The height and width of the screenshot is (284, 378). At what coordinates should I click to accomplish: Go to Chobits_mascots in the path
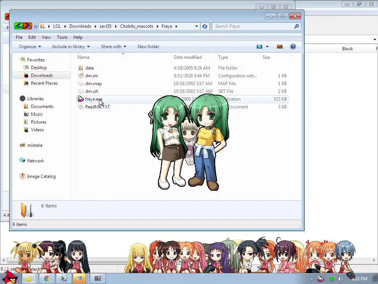coord(137,26)
